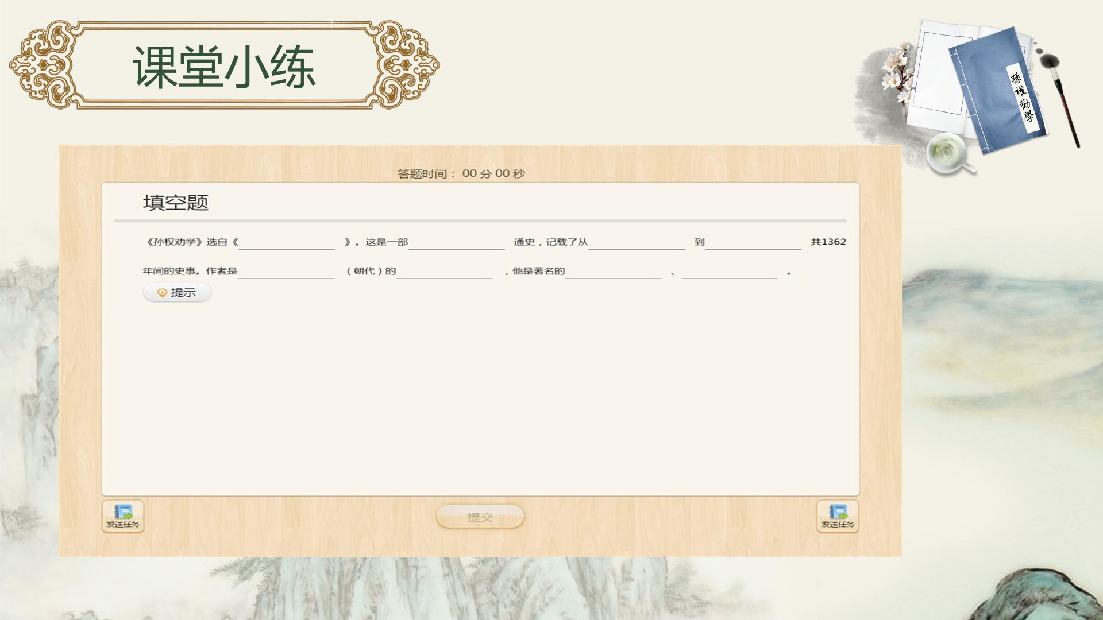
Task: Click the 填空题 heading
Action: click(176, 203)
